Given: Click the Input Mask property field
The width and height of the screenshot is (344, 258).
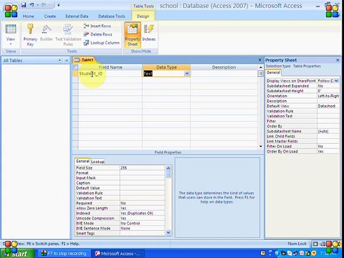Looking at the screenshot, I should (x=142, y=178).
